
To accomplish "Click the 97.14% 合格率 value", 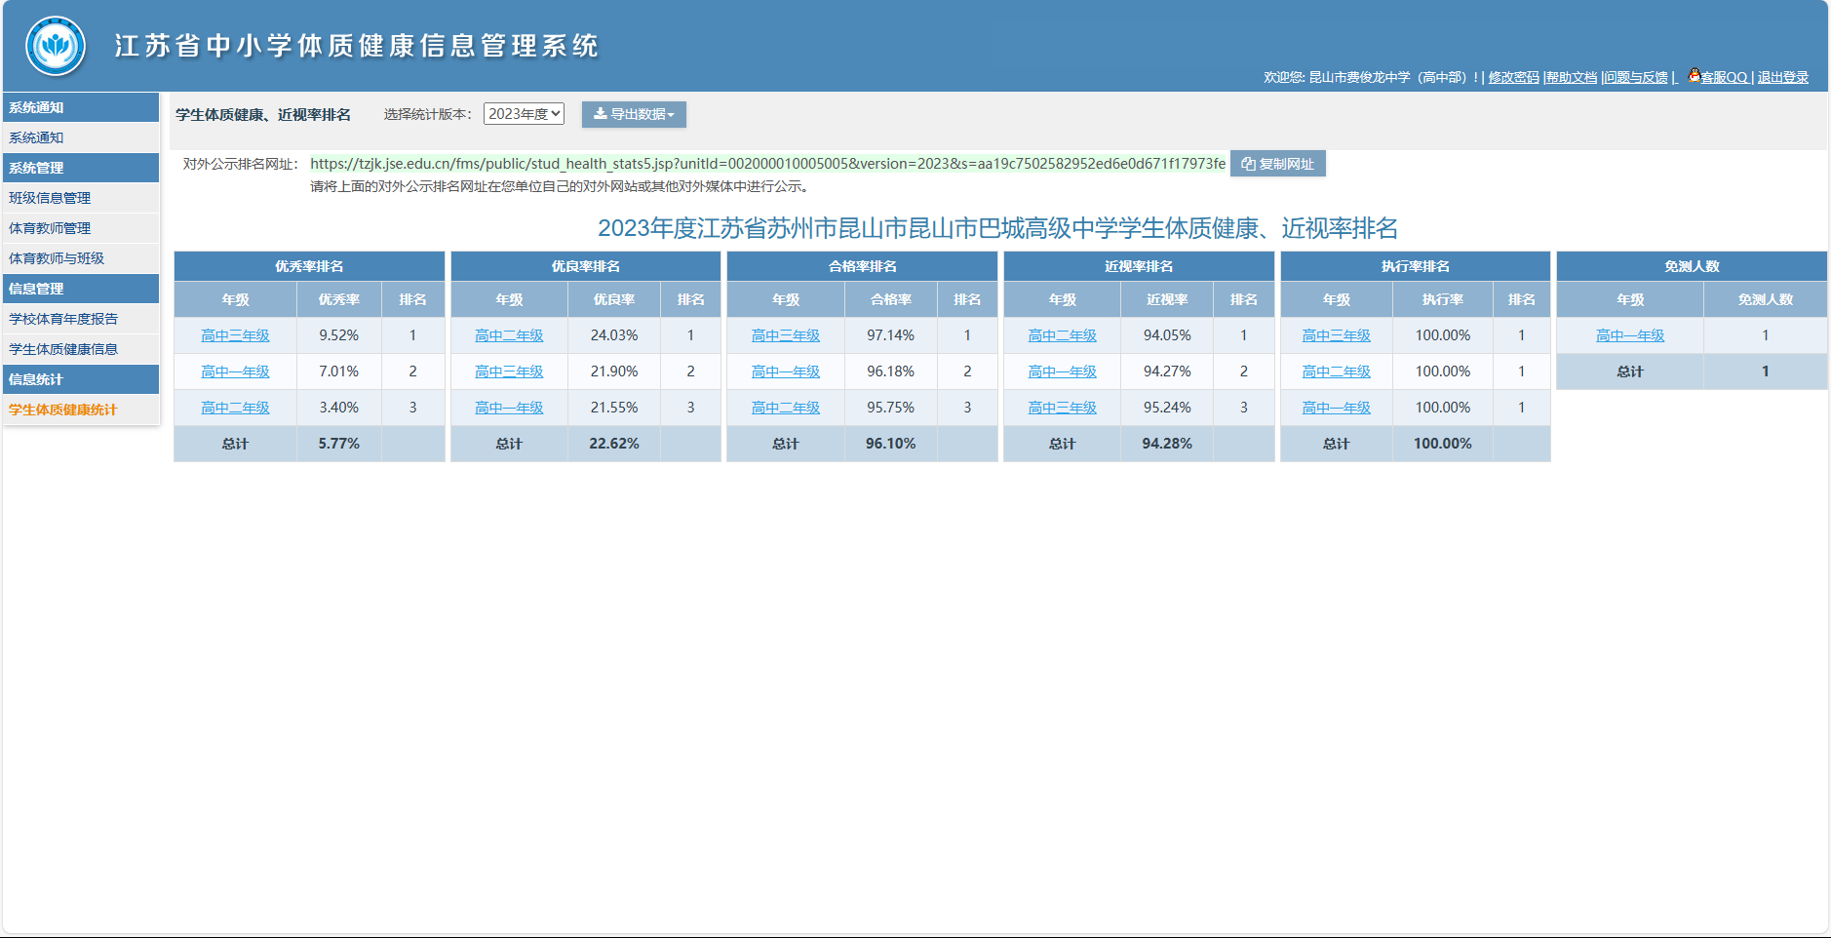I will [891, 335].
